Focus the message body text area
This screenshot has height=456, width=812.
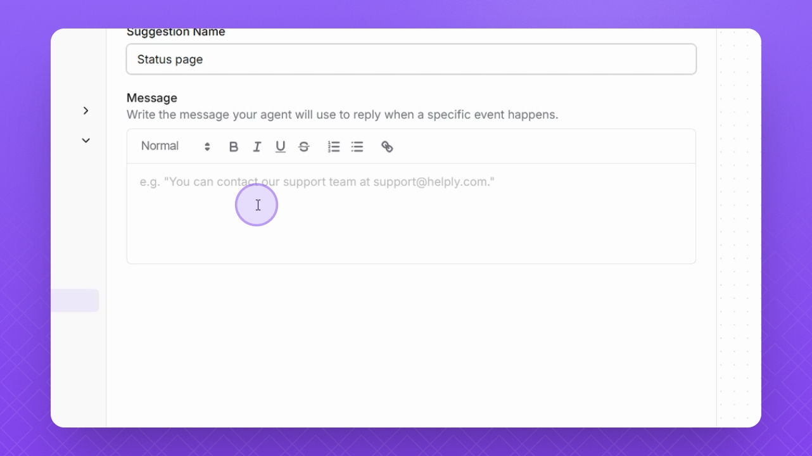[411, 213]
